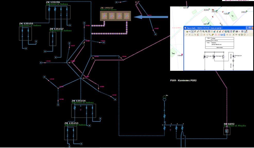Click the ZK 135157 cabinet label

pyautogui.click(x=57, y=29)
